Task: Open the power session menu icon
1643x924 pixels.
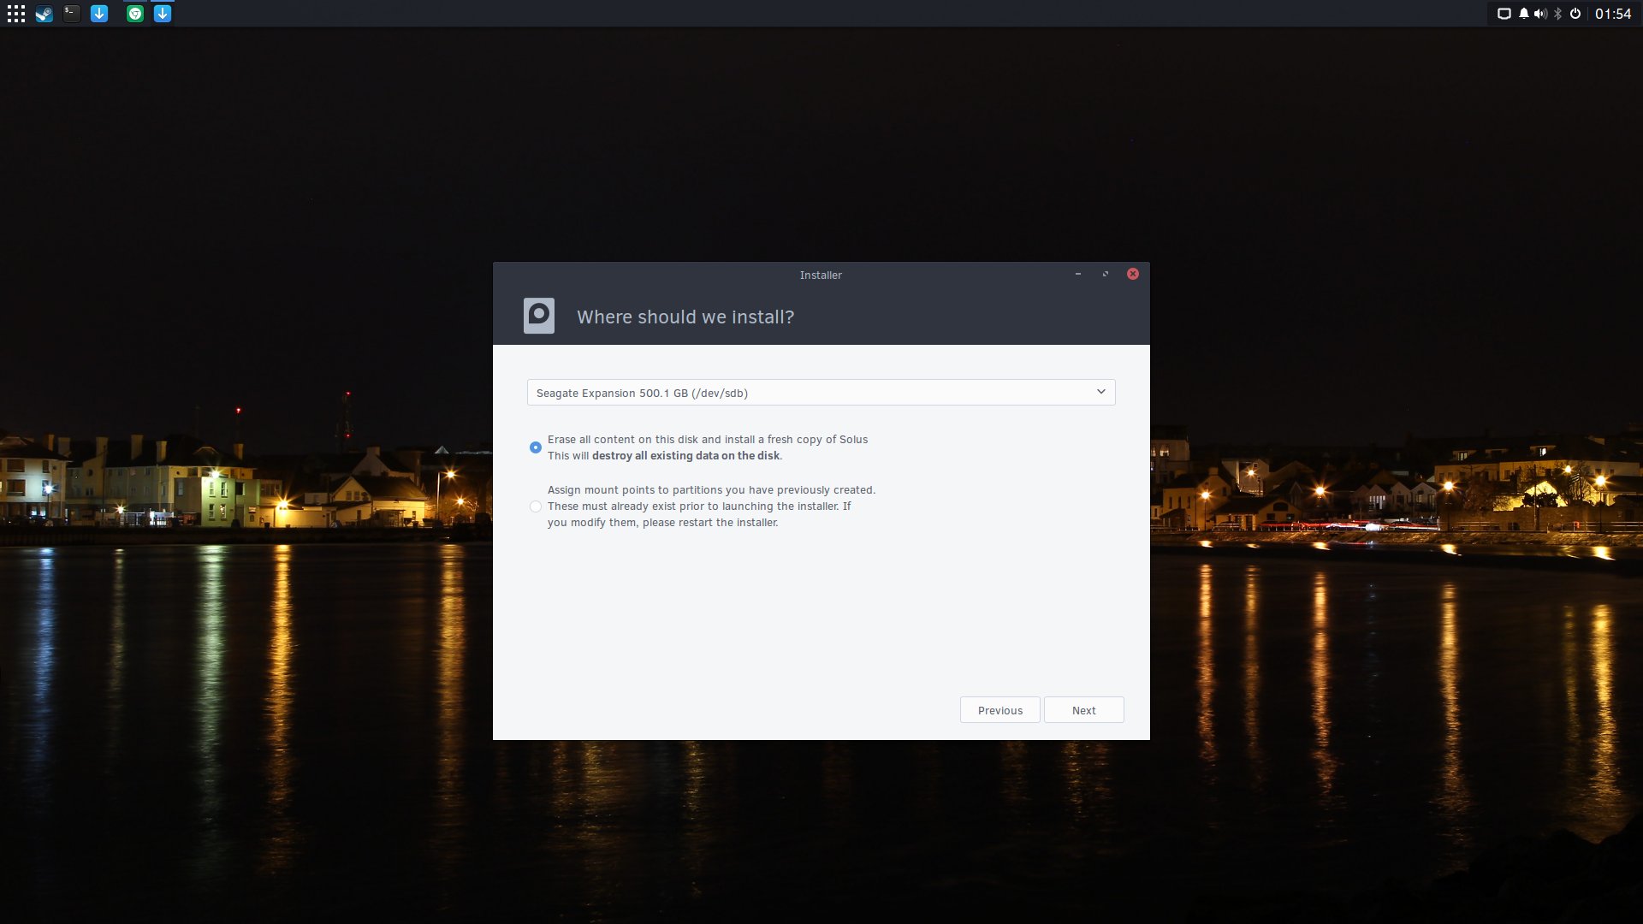Action: click(x=1575, y=14)
